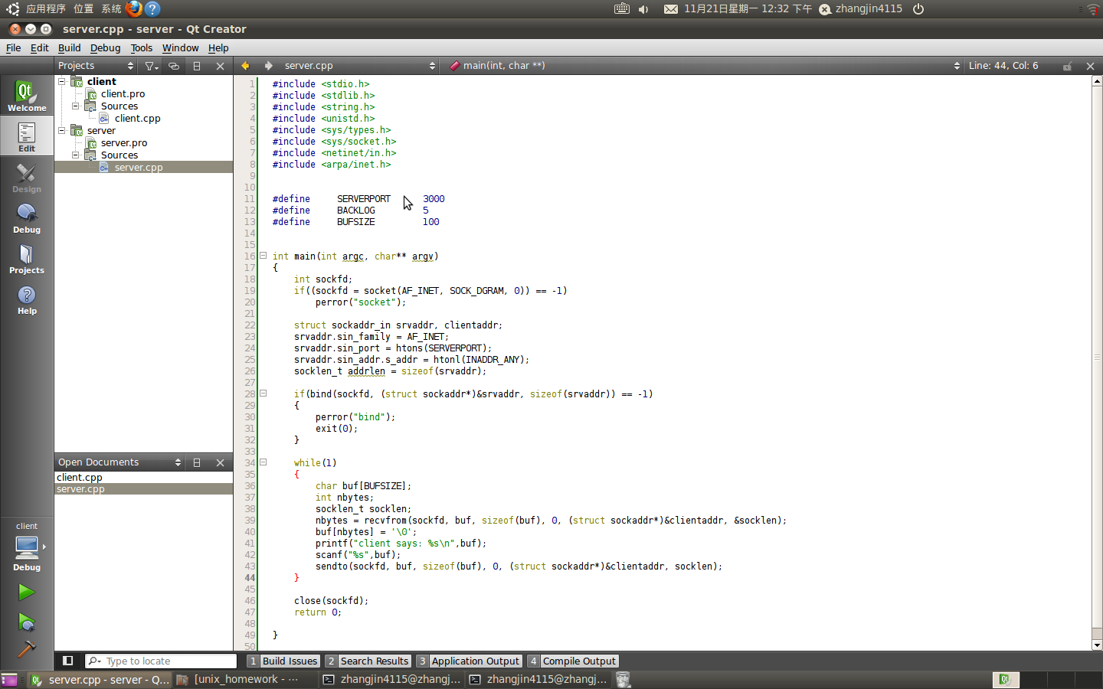Open the Ubuntu help launcher icon
1103x689 pixels.
[x=152, y=8]
